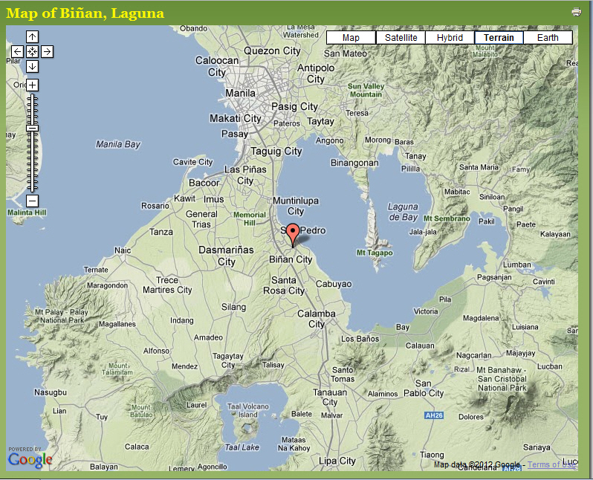Pan the map down
Image resolution: width=593 pixels, height=480 pixels.
click(x=33, y=66)
